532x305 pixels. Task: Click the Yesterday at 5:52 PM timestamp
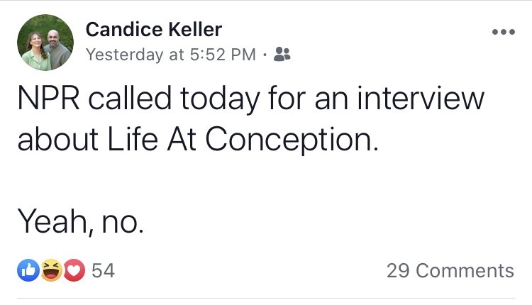click(170, 55)
